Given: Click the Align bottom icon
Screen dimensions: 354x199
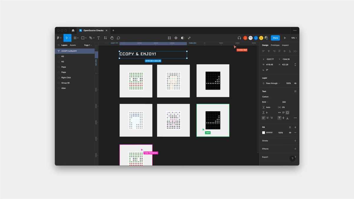Looking at the screenshot, I should [x=290, y=51].
